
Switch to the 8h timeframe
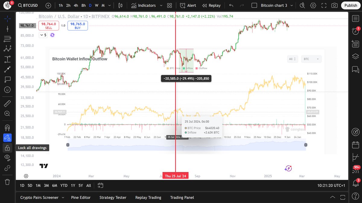[x=84, y=5]
